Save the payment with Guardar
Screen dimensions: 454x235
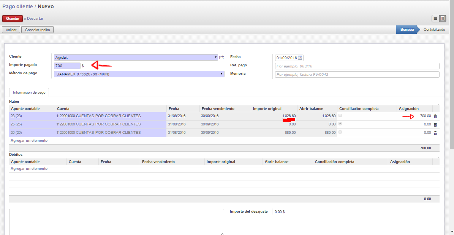13,19
